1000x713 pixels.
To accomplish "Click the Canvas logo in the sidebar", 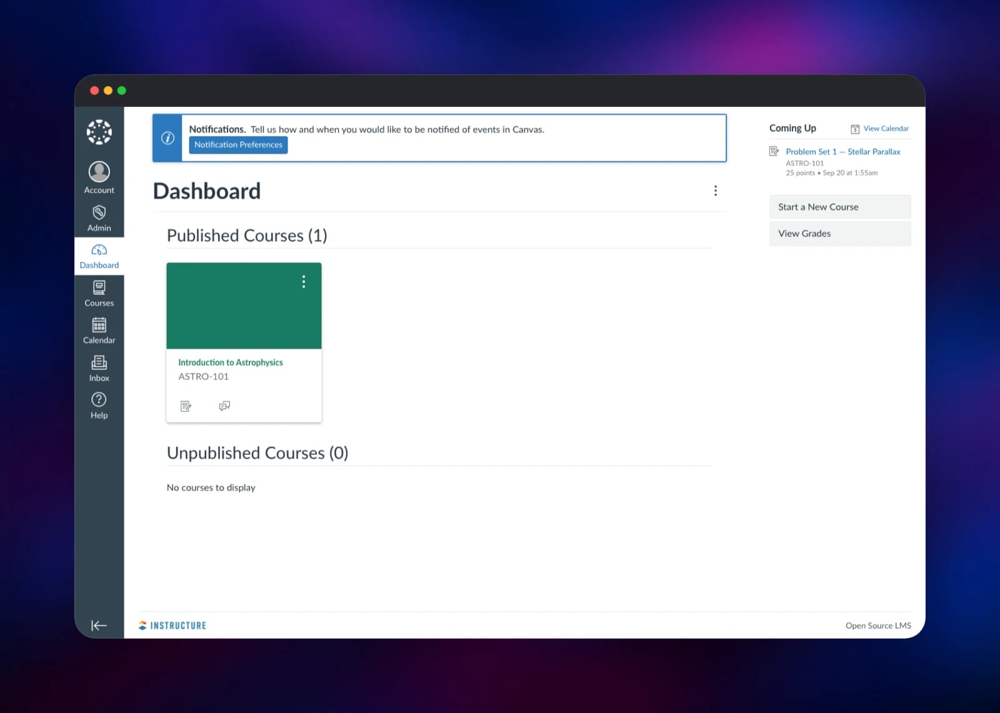I will coord(99,132).
